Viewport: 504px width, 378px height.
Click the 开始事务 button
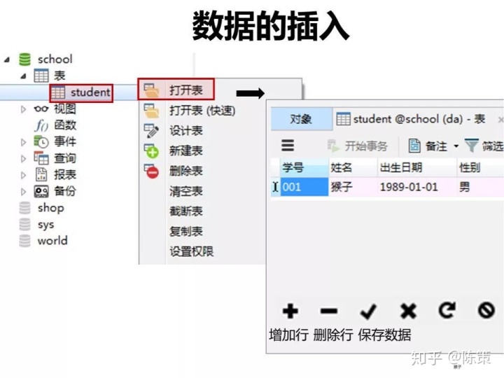[358, 146]
